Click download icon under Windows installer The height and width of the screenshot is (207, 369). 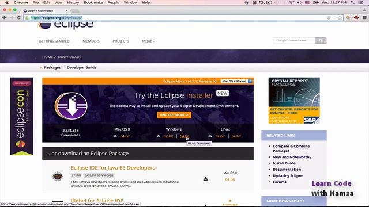click(159, 136)
